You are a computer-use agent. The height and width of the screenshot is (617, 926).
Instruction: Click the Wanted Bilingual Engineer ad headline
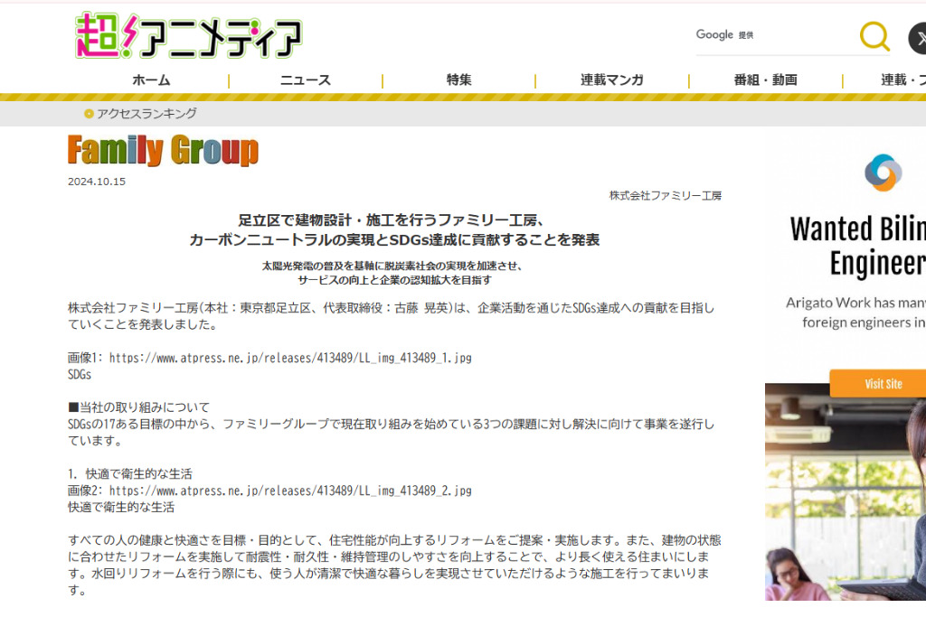857,246
